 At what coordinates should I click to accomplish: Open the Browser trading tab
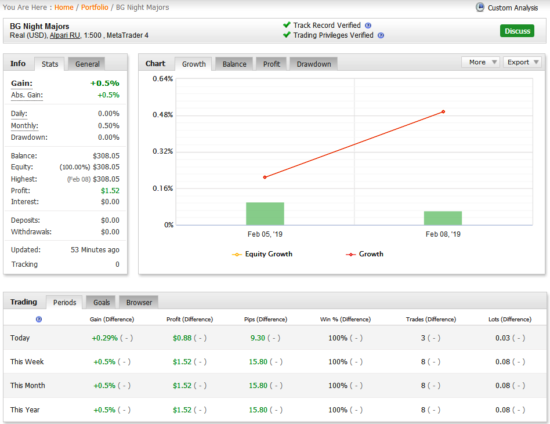tap(139, 302)
